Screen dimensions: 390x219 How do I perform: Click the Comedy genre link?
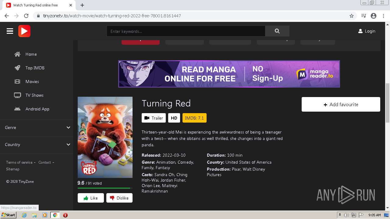click(186, 162)
